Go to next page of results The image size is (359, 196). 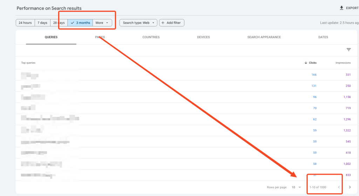[350, 187]
